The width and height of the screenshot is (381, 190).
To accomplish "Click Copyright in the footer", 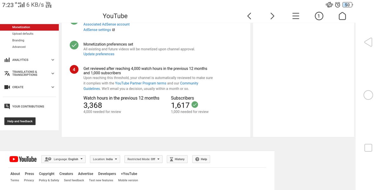I will pos(47,174).
